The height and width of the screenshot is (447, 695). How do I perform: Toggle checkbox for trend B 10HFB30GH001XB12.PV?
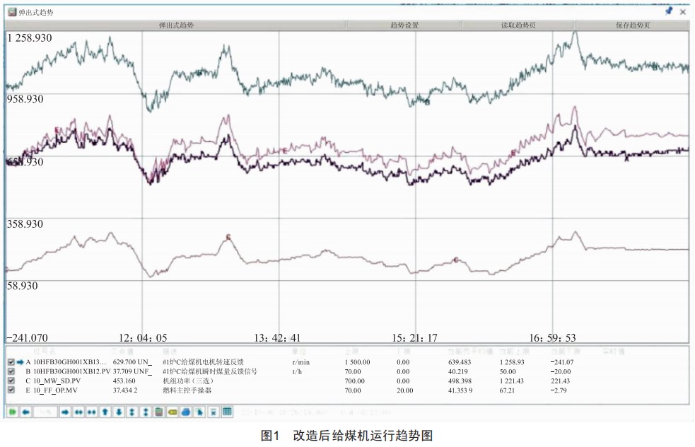tap(11, 371)
